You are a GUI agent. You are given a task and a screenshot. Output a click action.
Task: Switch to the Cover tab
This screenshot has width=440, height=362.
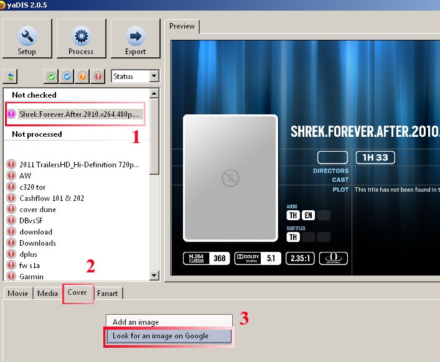tap(77, 292)
